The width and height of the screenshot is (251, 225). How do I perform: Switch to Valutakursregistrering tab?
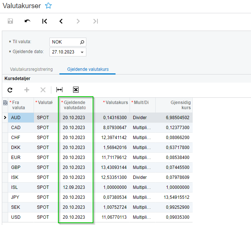tap(31, 69)
